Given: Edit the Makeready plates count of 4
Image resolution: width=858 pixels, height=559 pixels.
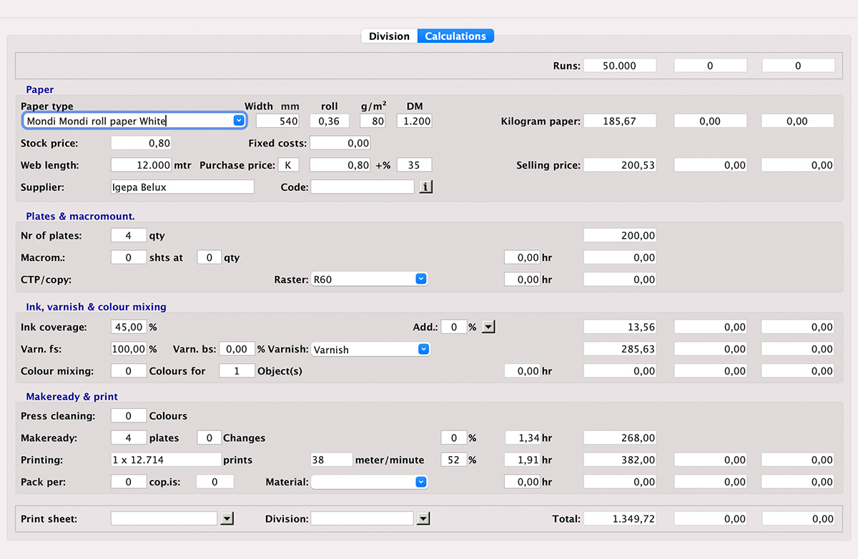Looking at the screenshot, I should 128,437.
